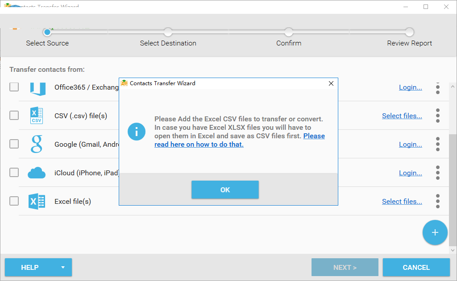Click the Excel file(s) source icon
This screenshot has height=281, width=457.
37,202
